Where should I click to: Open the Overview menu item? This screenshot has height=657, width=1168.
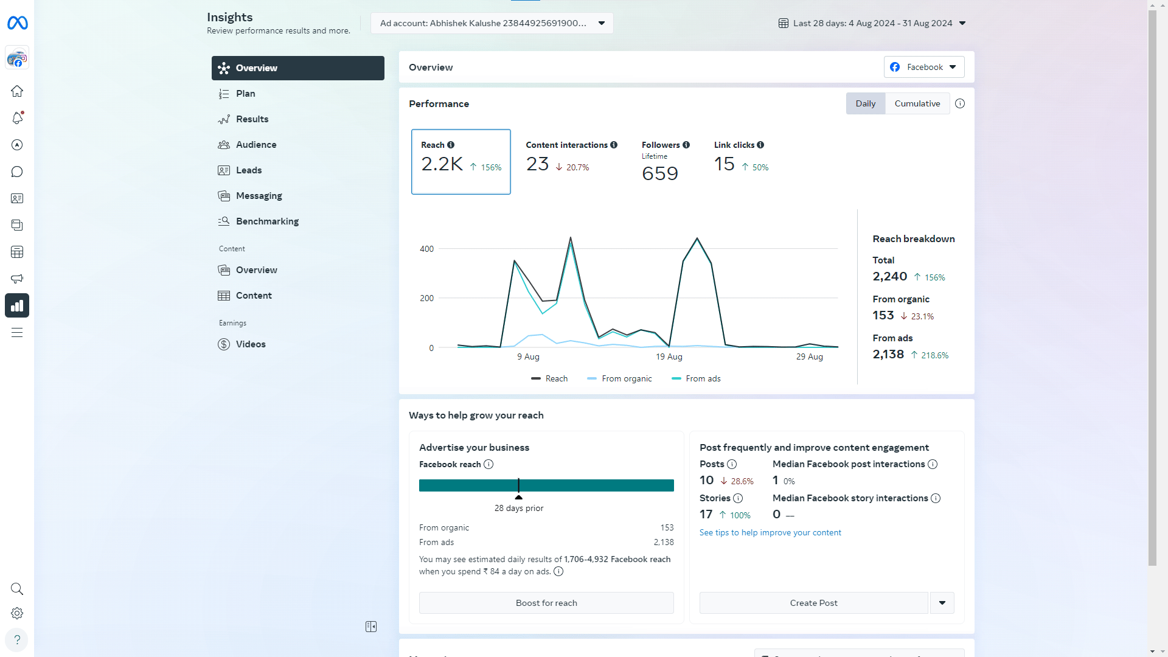point(298,68)
